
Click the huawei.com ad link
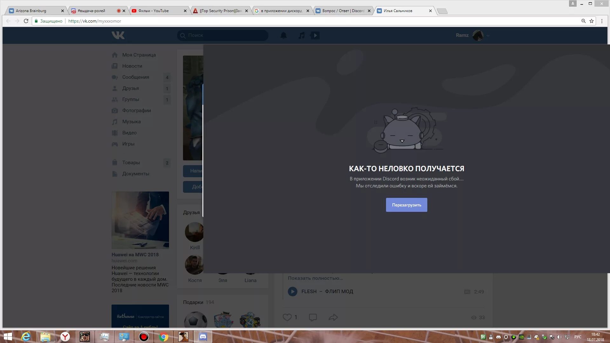pos(124,260)
